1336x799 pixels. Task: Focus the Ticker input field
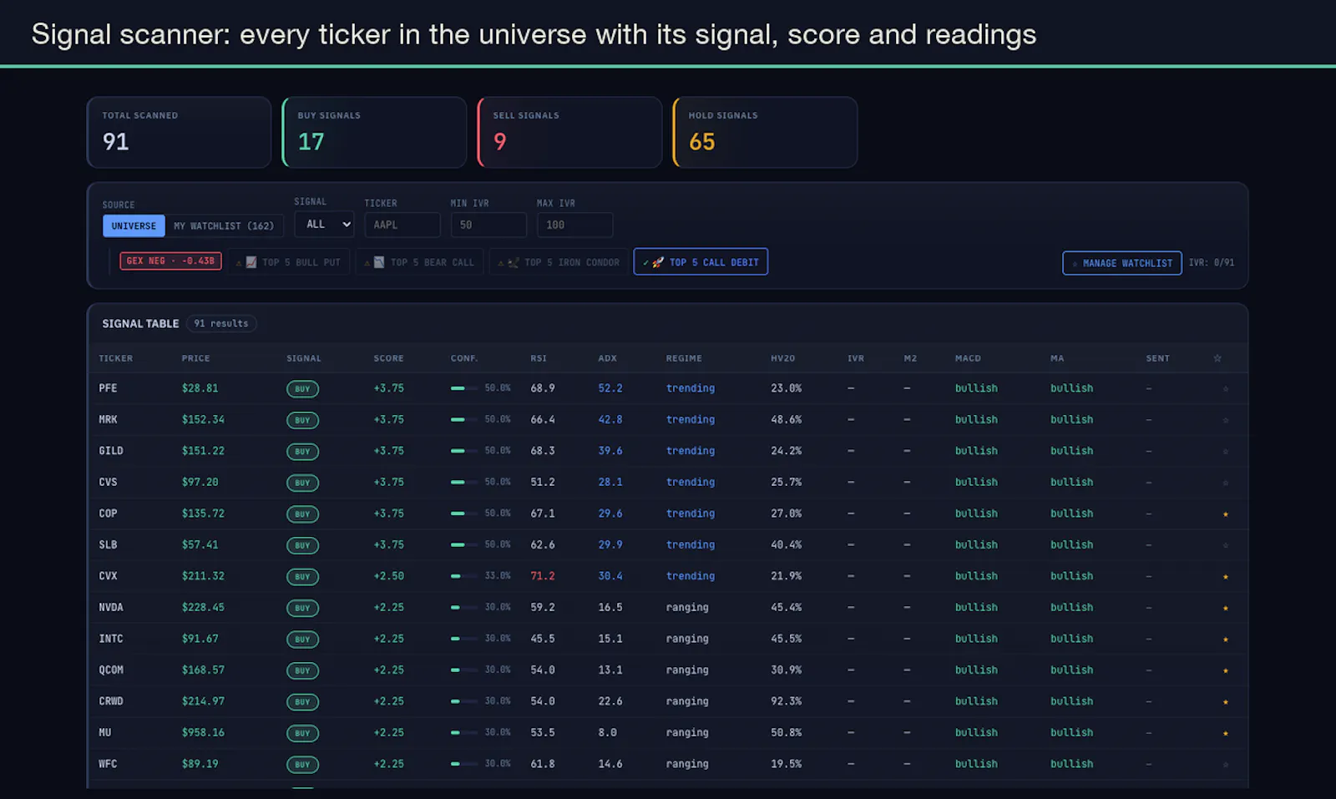tap(402, 225)
